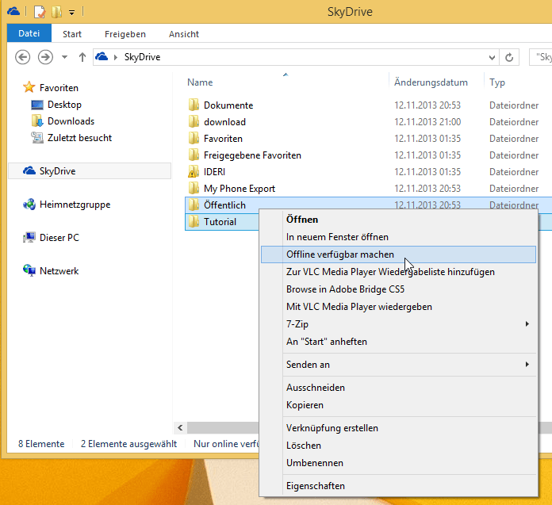Open the address bar history dropdown
The image size is (552, 505).
pos(492,57)
